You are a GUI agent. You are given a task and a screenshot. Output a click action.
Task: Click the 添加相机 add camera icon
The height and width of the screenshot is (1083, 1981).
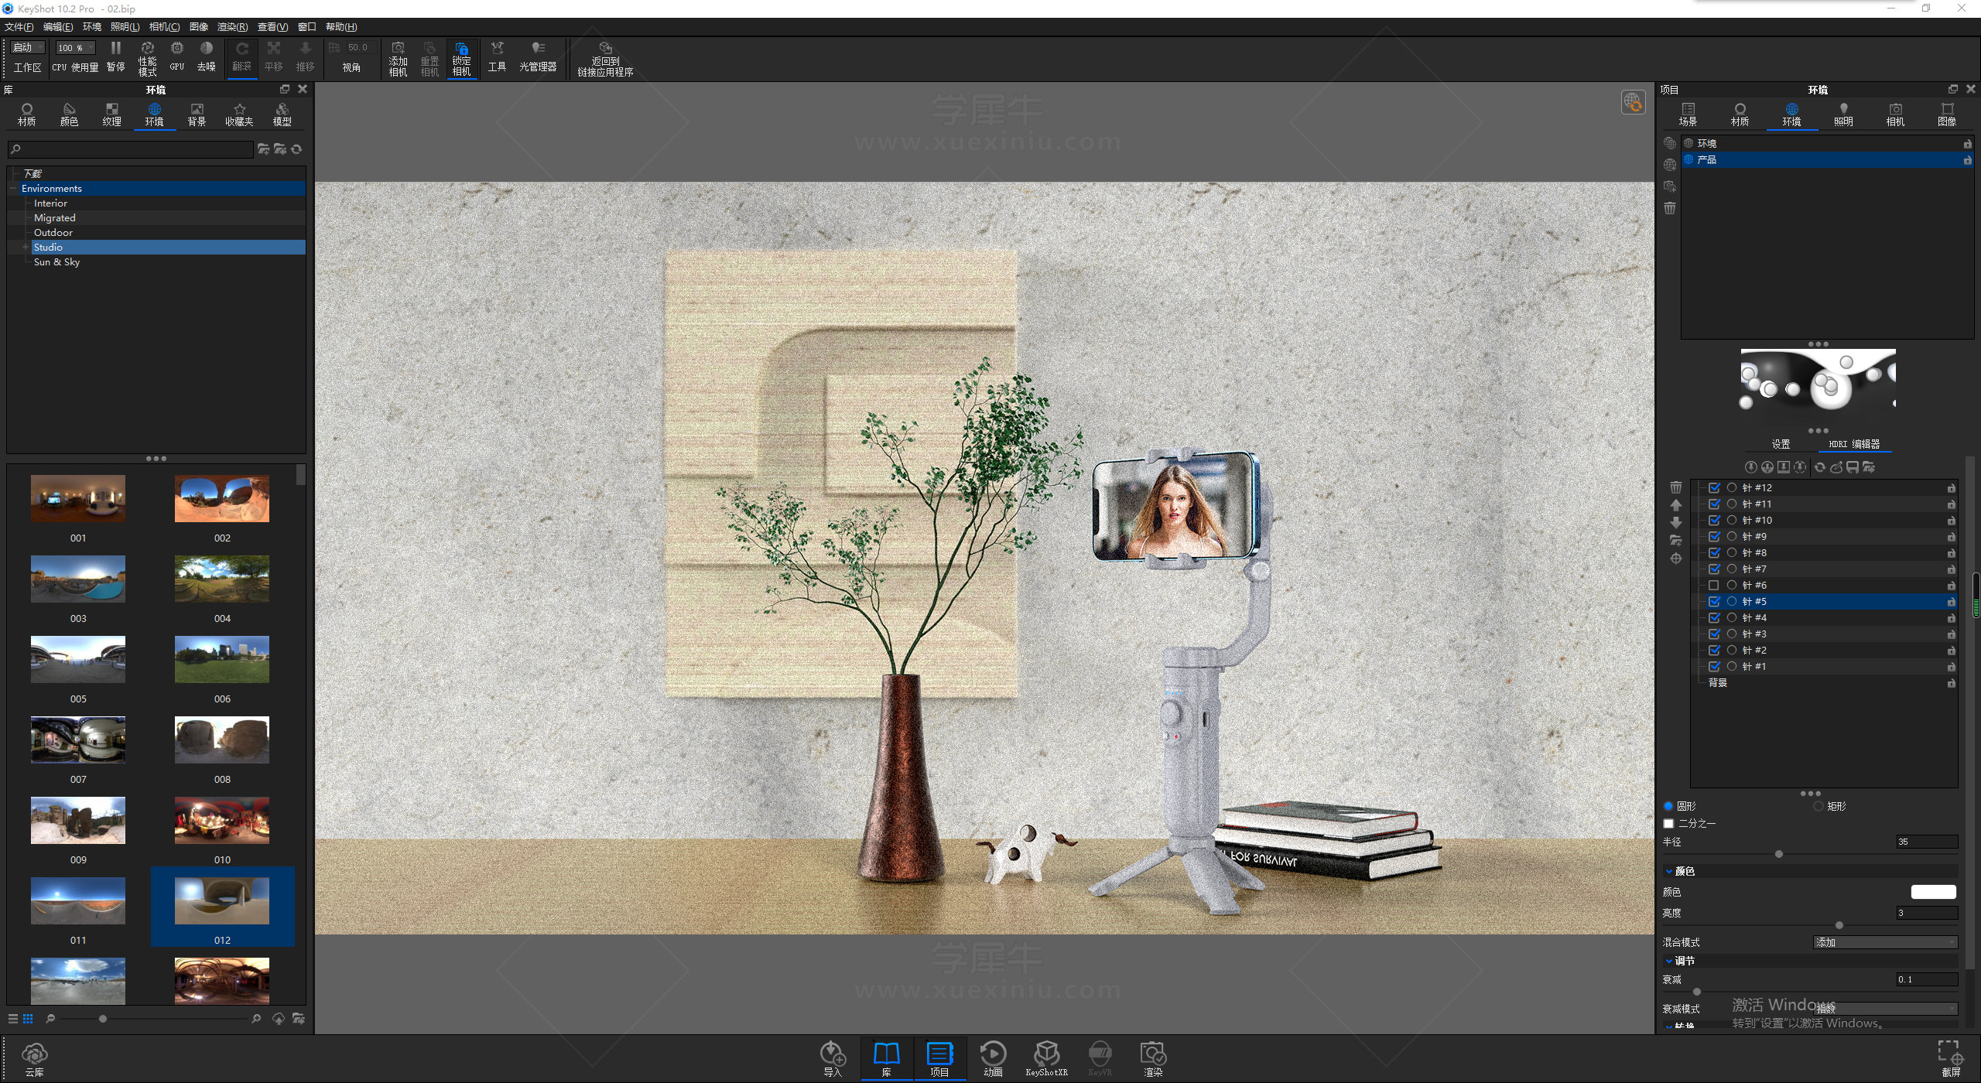398,59
